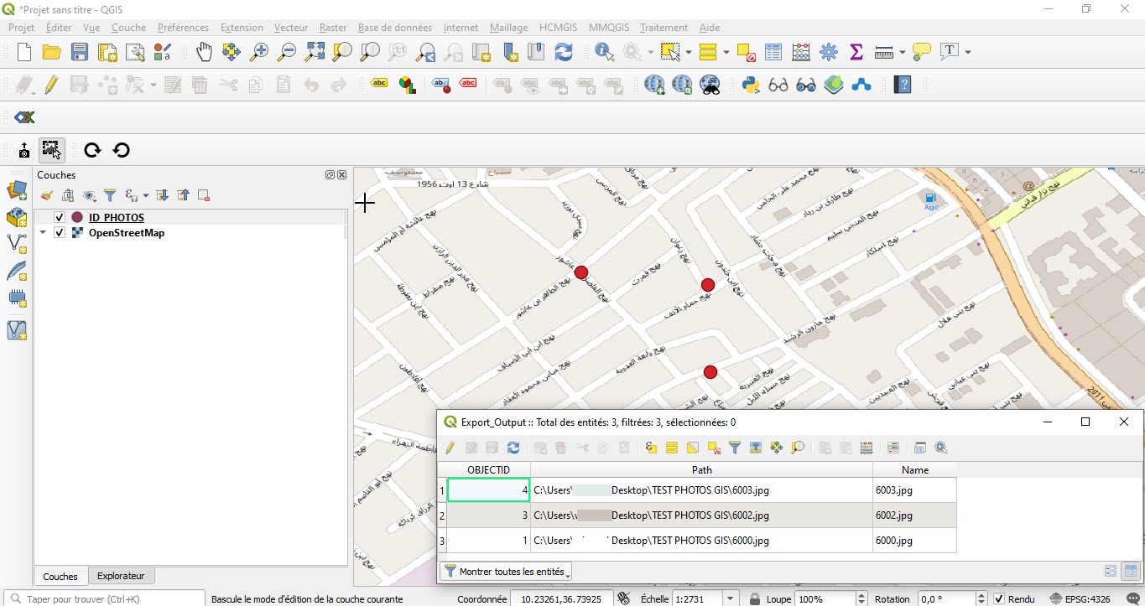Open a project with the yellow folder icon
1145x606 pixels.
coord(52,52)
